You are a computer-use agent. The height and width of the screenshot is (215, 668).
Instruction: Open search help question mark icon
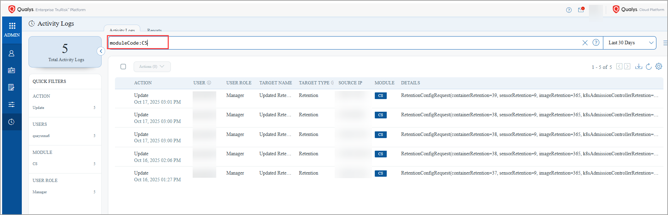coord(596,43)
